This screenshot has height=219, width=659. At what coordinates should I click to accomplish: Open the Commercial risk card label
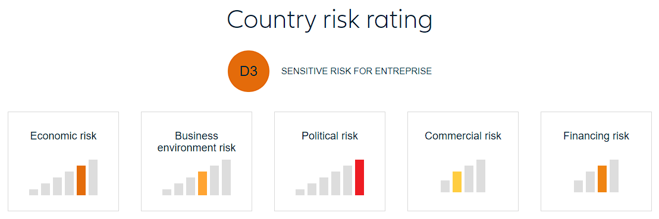463,136
